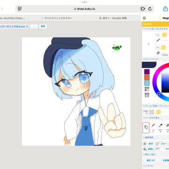Switch to the Google search browser tab
The image size is (169, 169).
(x=113, y=18)
